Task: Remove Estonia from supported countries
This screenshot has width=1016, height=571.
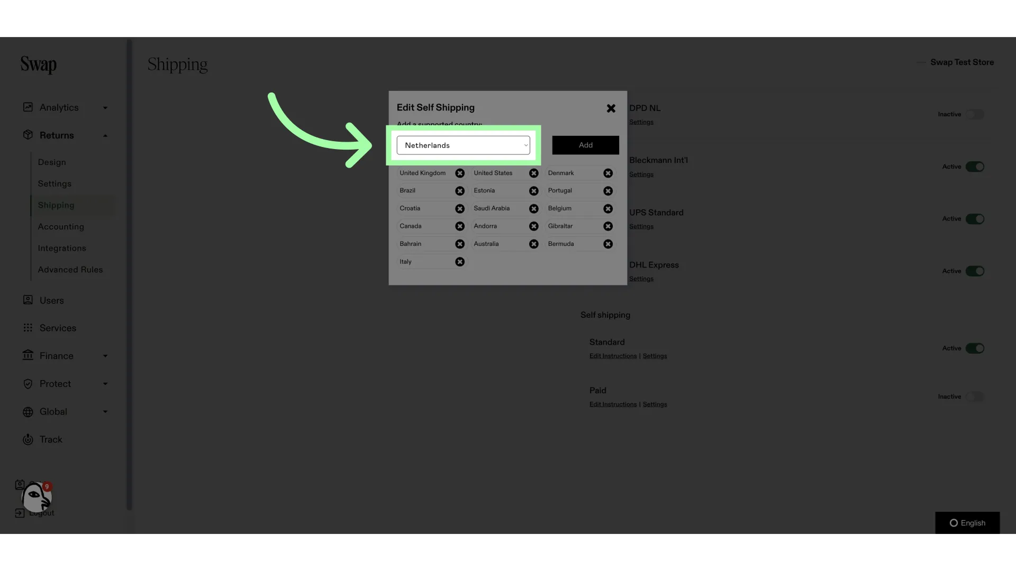Action: point(533,191)
